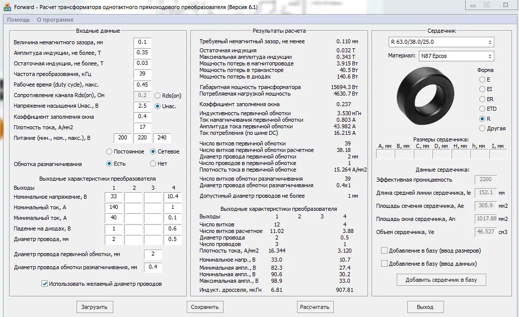519x317 pixels.
Task: Click Добавить сердечник в базу button
Action: [x=441, y=280]
